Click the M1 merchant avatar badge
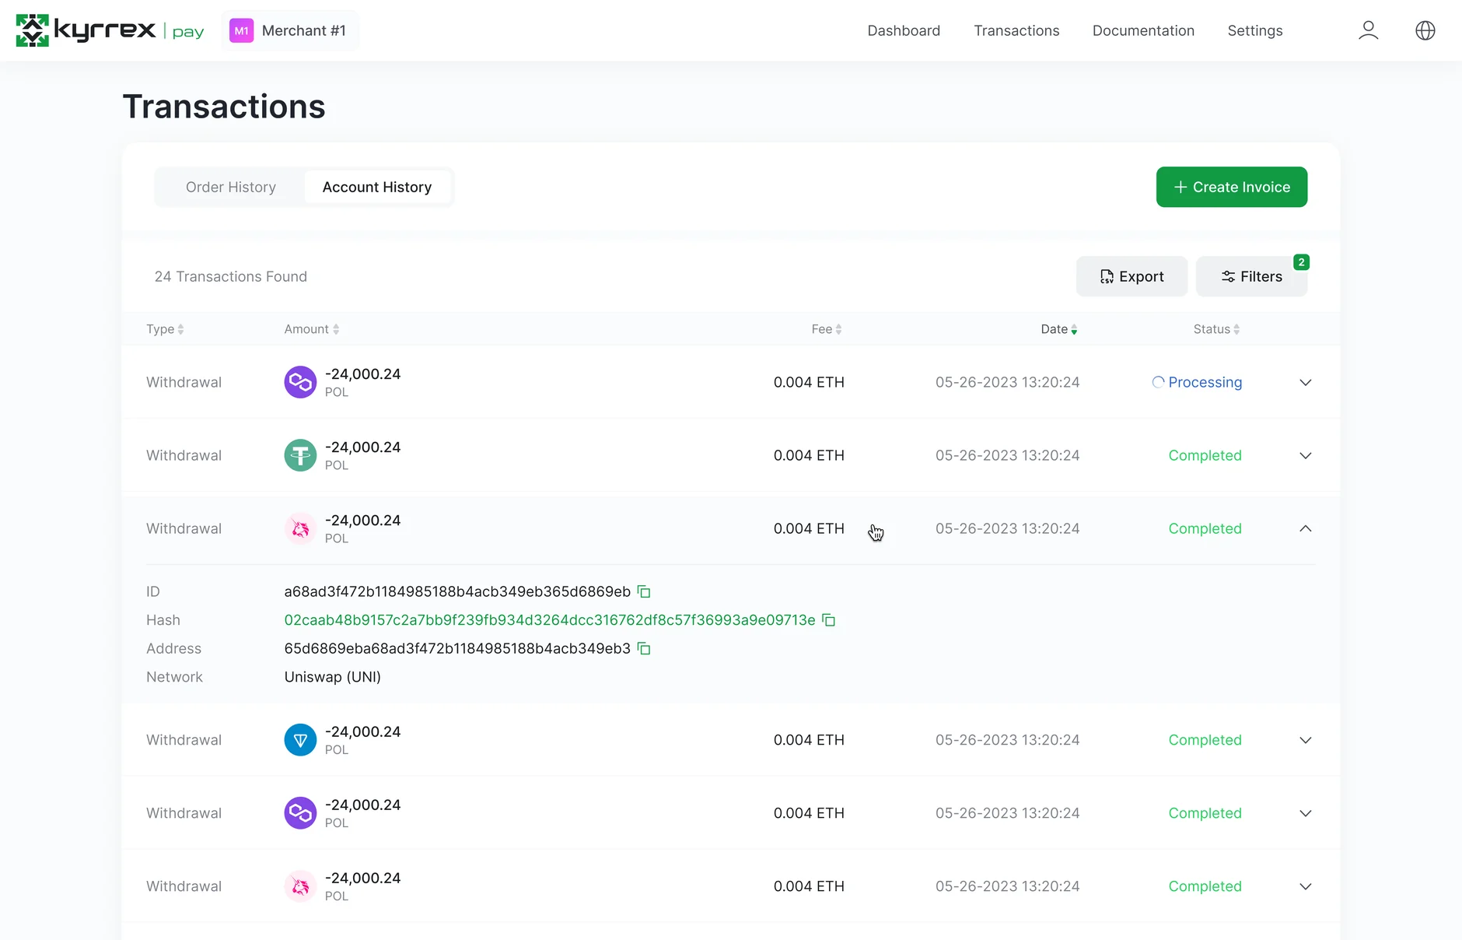 coord(242,30)
